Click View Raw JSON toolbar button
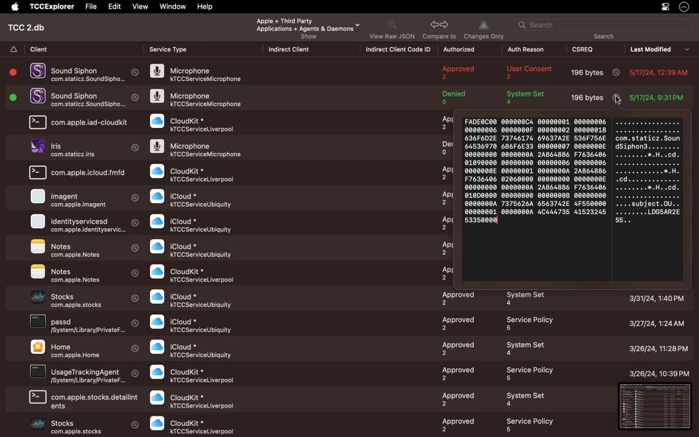The width and height of the screenshot is (699, 437). [x=392, y=29]
